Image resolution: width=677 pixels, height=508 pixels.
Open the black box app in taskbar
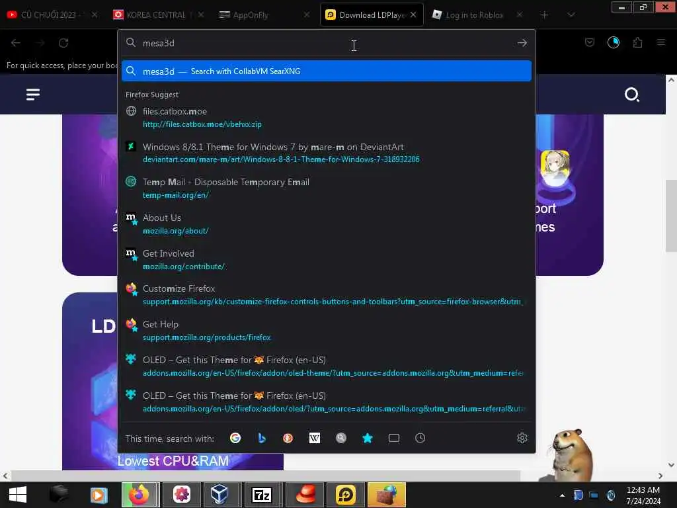[59, 495]
